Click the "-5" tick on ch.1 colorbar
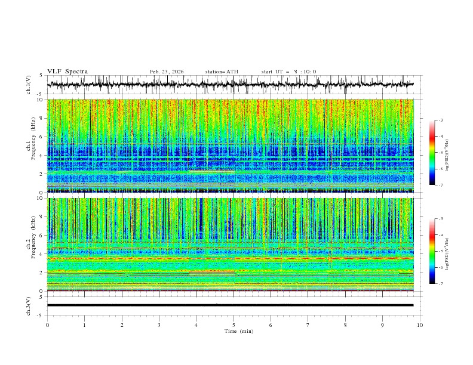 441,153
